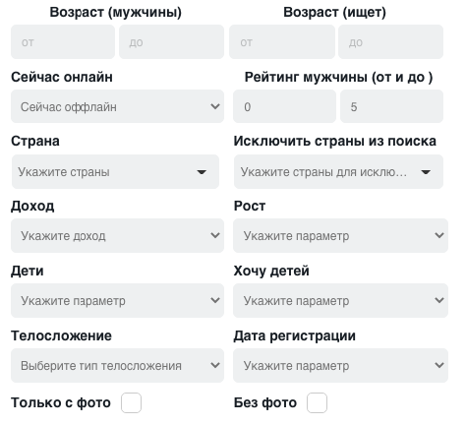Open the Дети dropdown
Viewport: 466px width, 425px height.
tap(117, 300)
